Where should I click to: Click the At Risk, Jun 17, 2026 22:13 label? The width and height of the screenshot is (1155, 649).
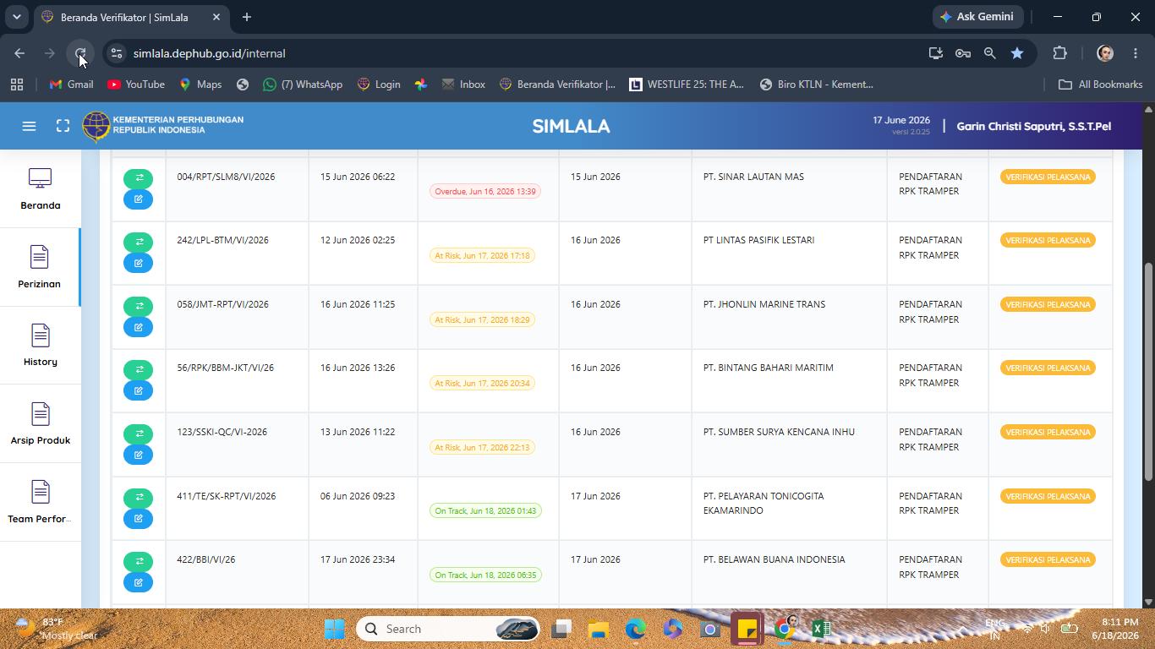[482, 447]
